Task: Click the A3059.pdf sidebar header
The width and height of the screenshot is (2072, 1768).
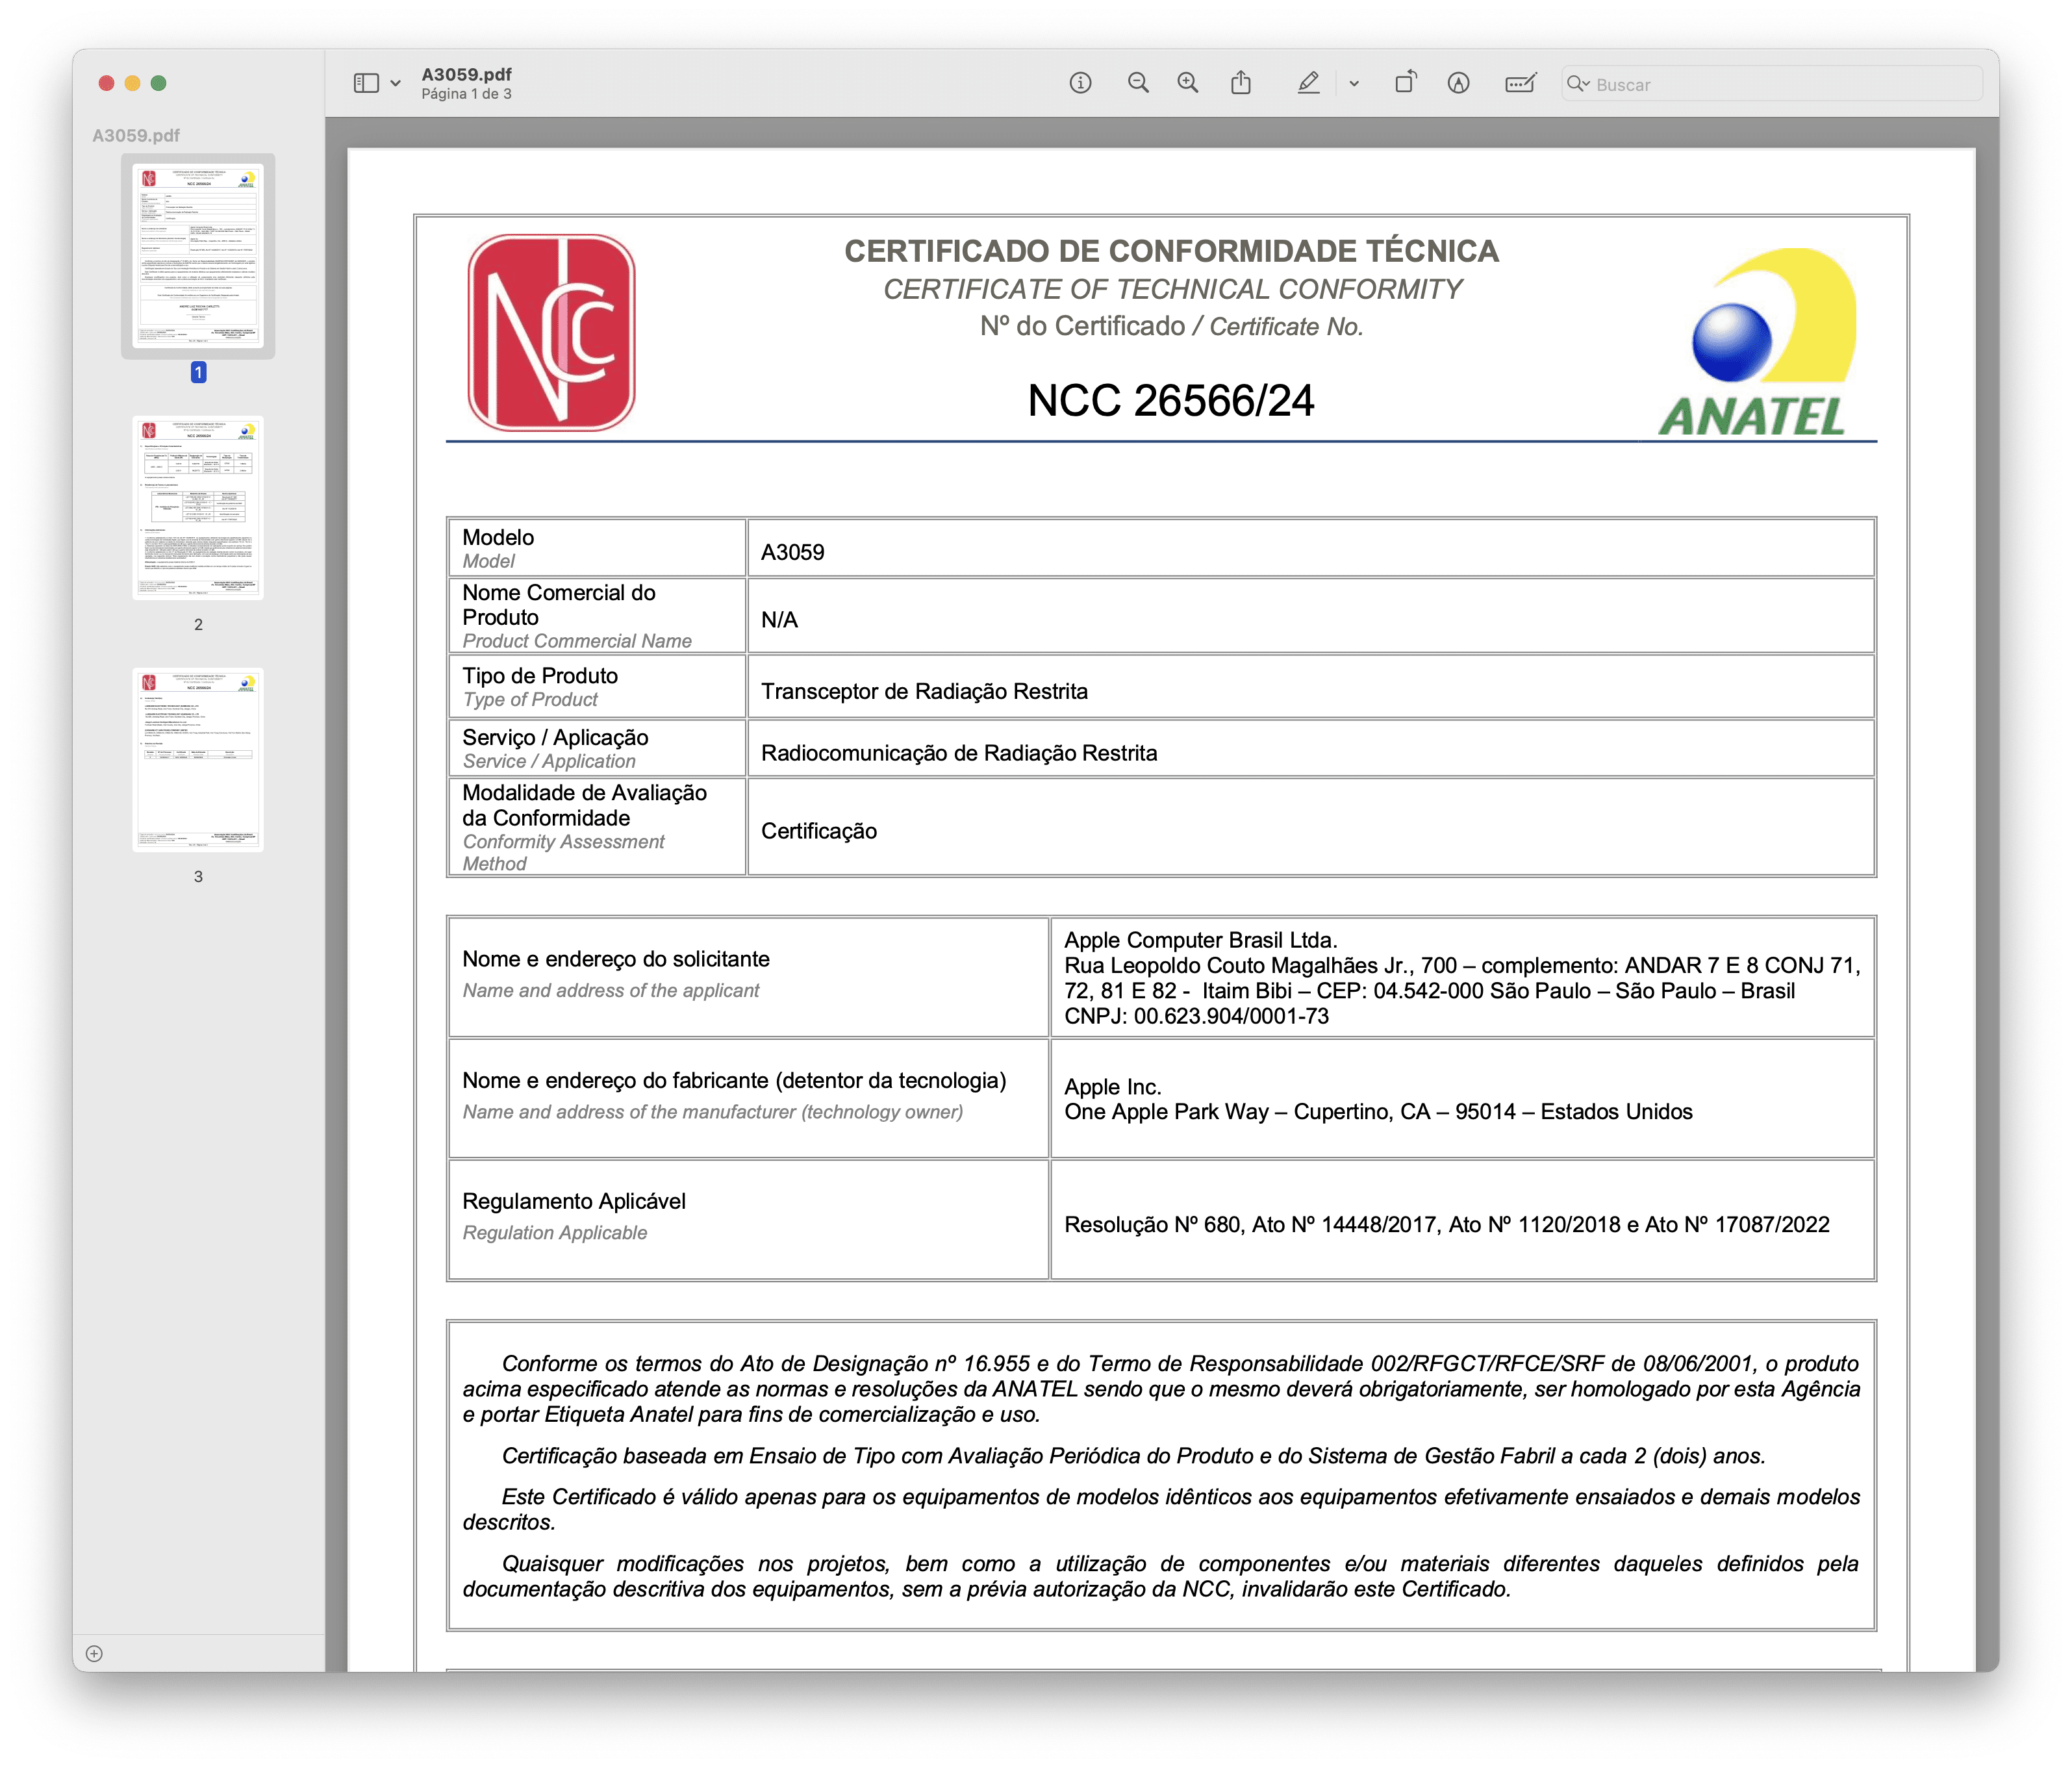Action: pos(136,135)
